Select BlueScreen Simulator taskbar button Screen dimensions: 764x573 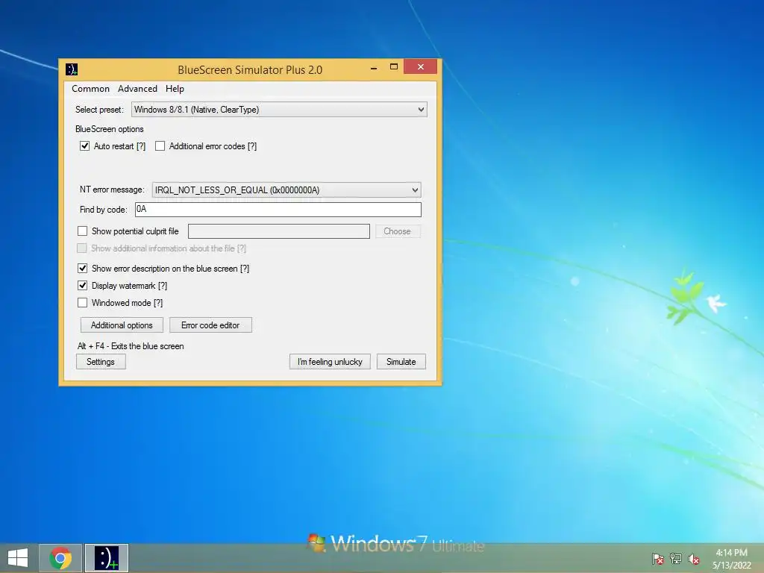coord(107,558)
